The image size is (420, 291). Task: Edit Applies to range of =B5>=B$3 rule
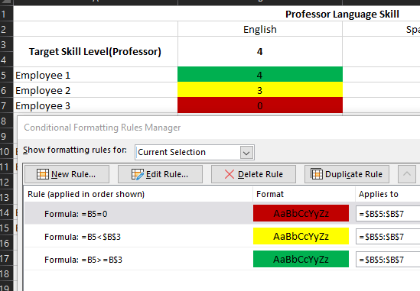(388, 260)
